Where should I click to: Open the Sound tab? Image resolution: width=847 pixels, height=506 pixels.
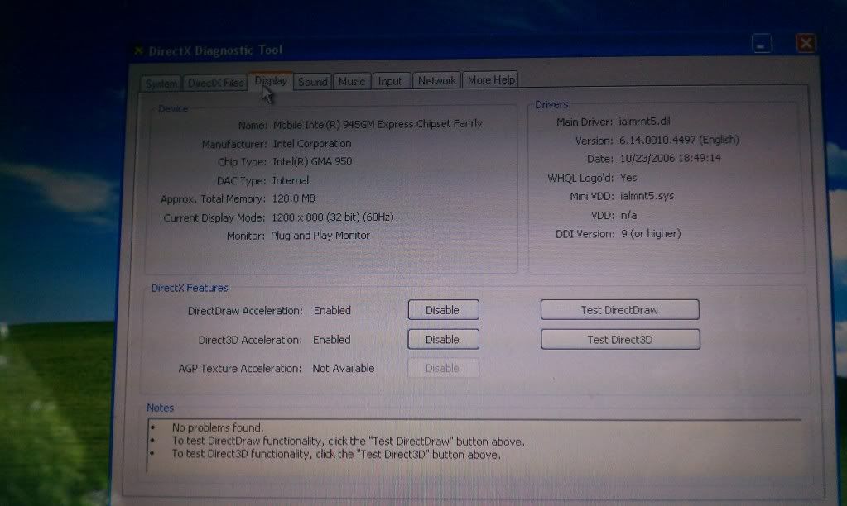point(313,82)
